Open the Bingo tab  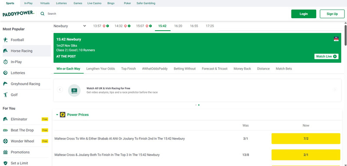[111, 3]
